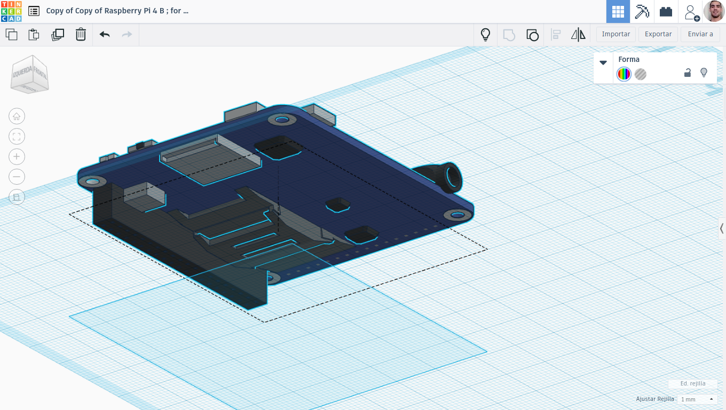This screenshot has width=726, height=410.
Task: Reset to home view
Action: (x=17, y=116)
